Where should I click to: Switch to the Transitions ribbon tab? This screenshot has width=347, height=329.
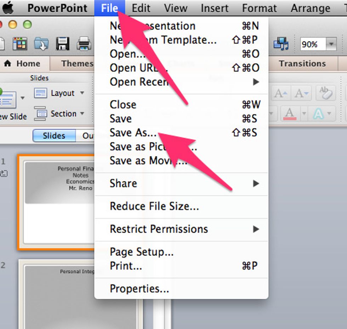point(302,64)
